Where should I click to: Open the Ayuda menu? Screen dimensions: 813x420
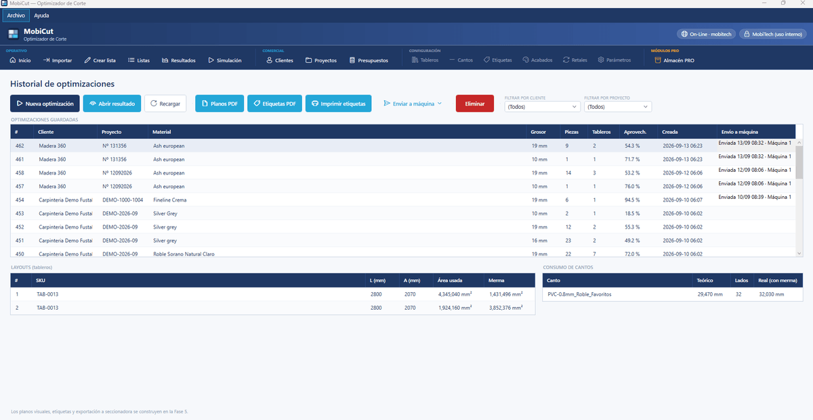tap(41, 15)
